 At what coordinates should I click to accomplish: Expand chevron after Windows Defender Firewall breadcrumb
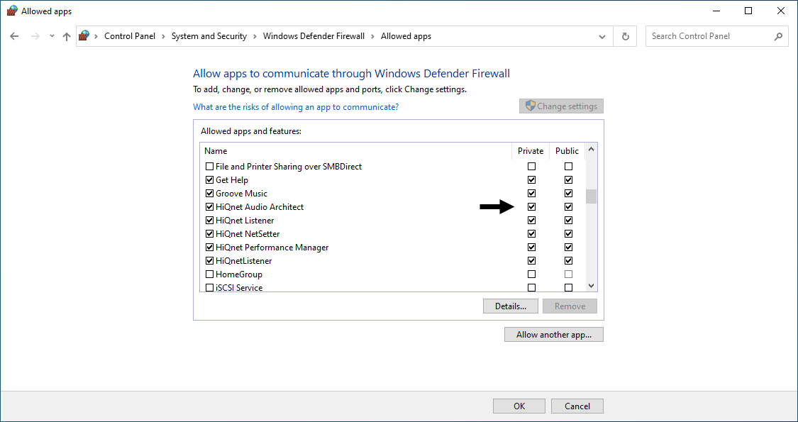coord(373,36)
